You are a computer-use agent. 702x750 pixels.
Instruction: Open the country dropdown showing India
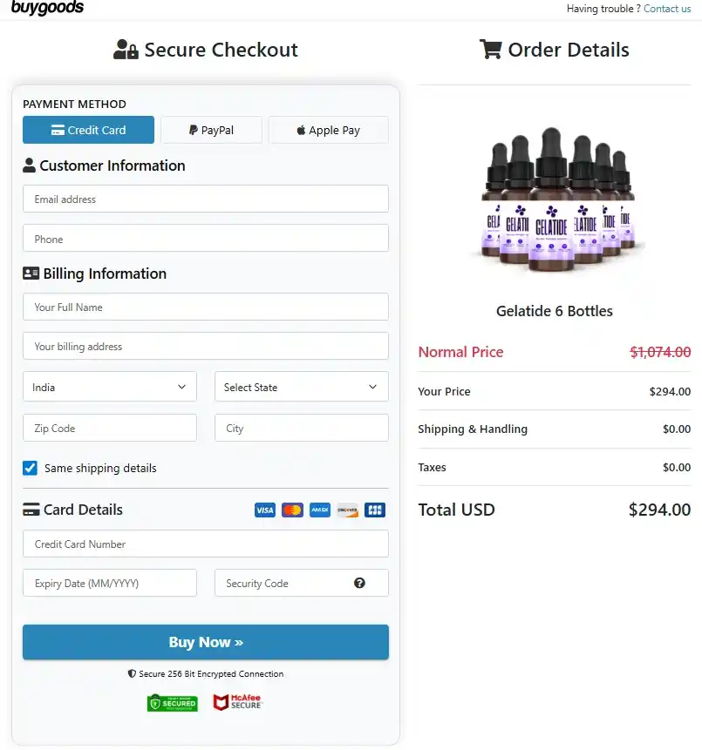[x=109, y=386]
